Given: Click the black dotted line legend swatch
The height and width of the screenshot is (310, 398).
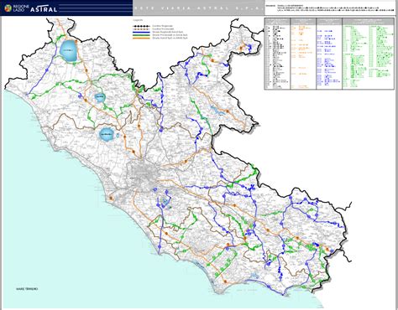Looking at the screenshot, I should [142, 26].
